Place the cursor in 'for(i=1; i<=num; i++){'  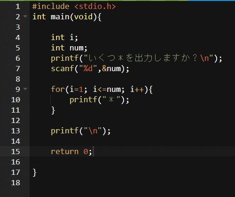(x=102, y=90)
